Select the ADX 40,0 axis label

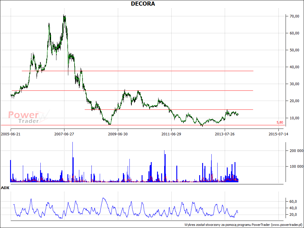[x=293, y=208]
